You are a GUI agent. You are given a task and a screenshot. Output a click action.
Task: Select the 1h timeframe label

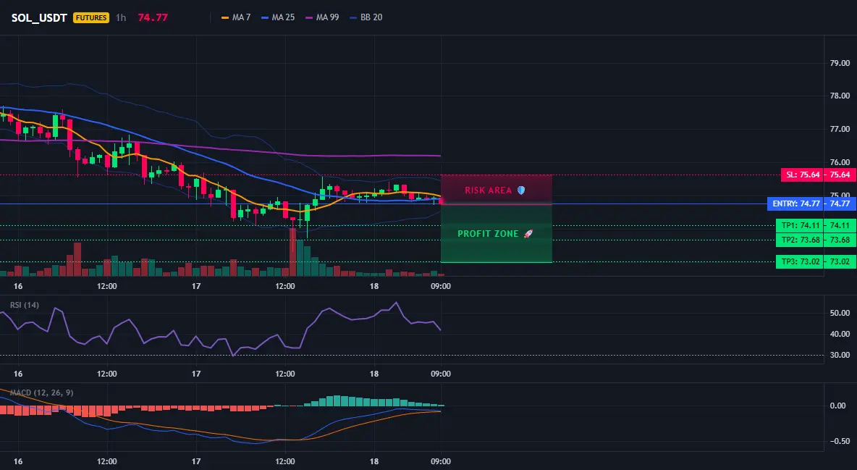click(121, 17)
